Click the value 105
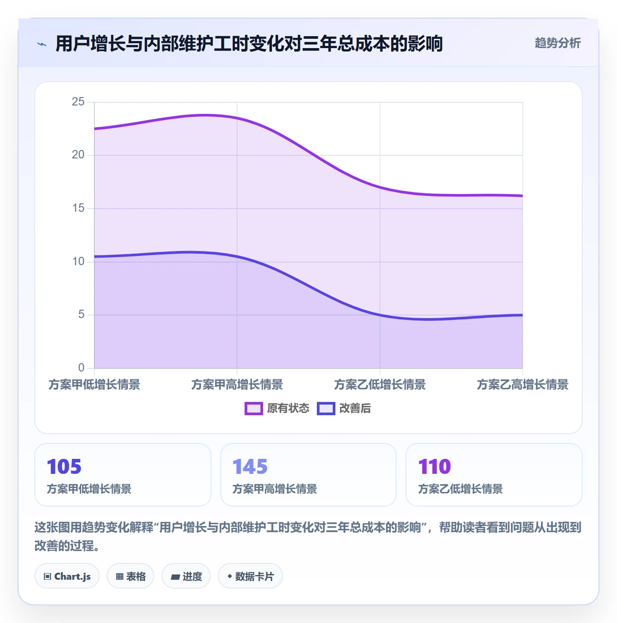Viewport: 617px width, 623px height. pyautogui.click(x=64, y=467)
